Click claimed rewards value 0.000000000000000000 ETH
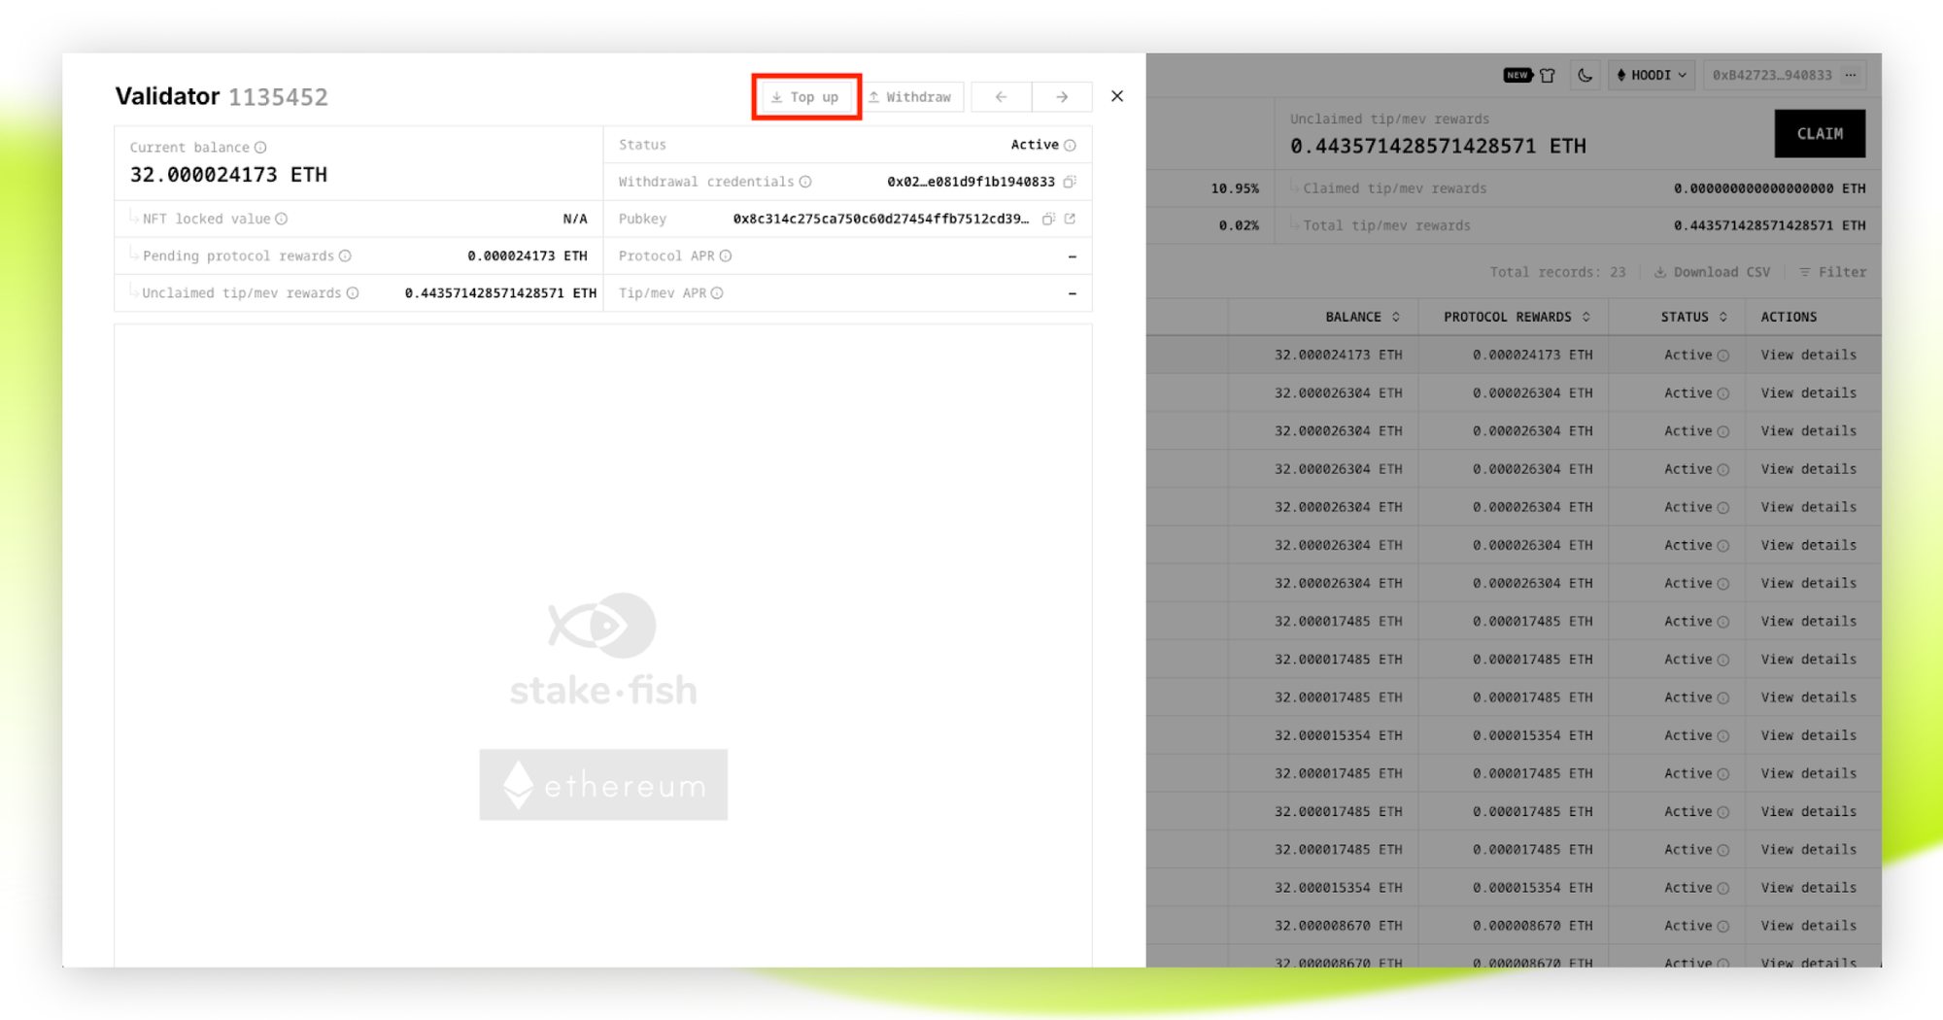This screenshot has height=1020, width=1943. (x=1769, y=189)
